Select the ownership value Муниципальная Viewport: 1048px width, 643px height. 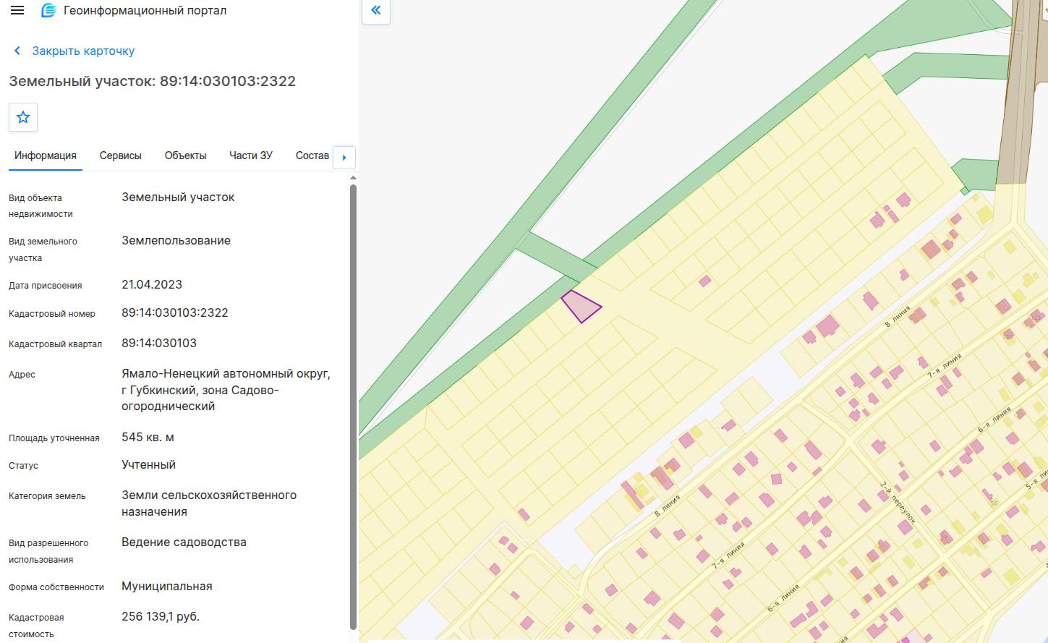[167, 586]
